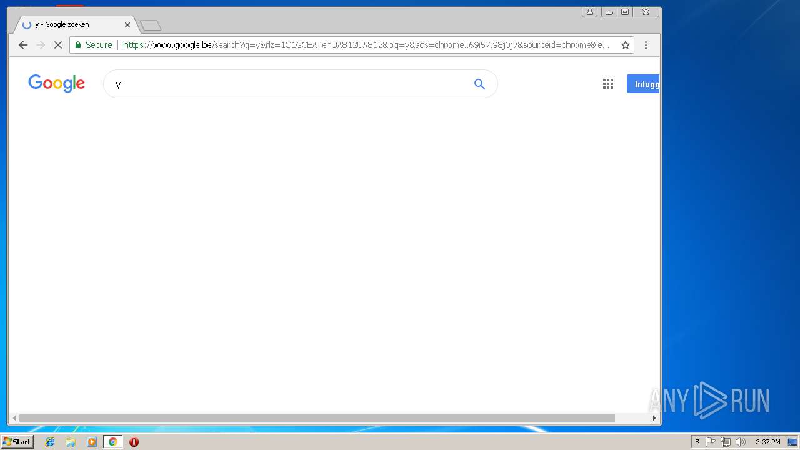Open Windows Explorer folder from taskbar

tap(71, 442)
